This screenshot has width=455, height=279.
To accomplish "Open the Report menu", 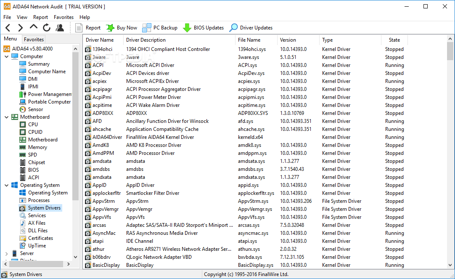I will click(x=40, y=17).
